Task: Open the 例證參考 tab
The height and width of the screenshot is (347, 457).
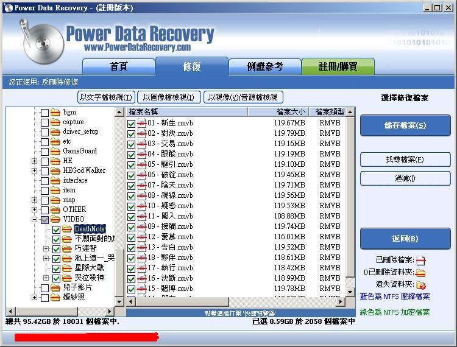Action: 264,67
